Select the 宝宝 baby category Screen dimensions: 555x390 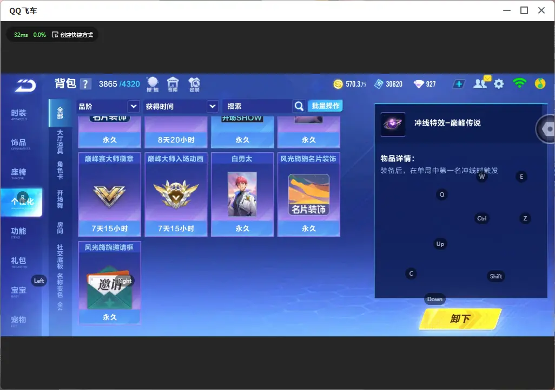18,291
